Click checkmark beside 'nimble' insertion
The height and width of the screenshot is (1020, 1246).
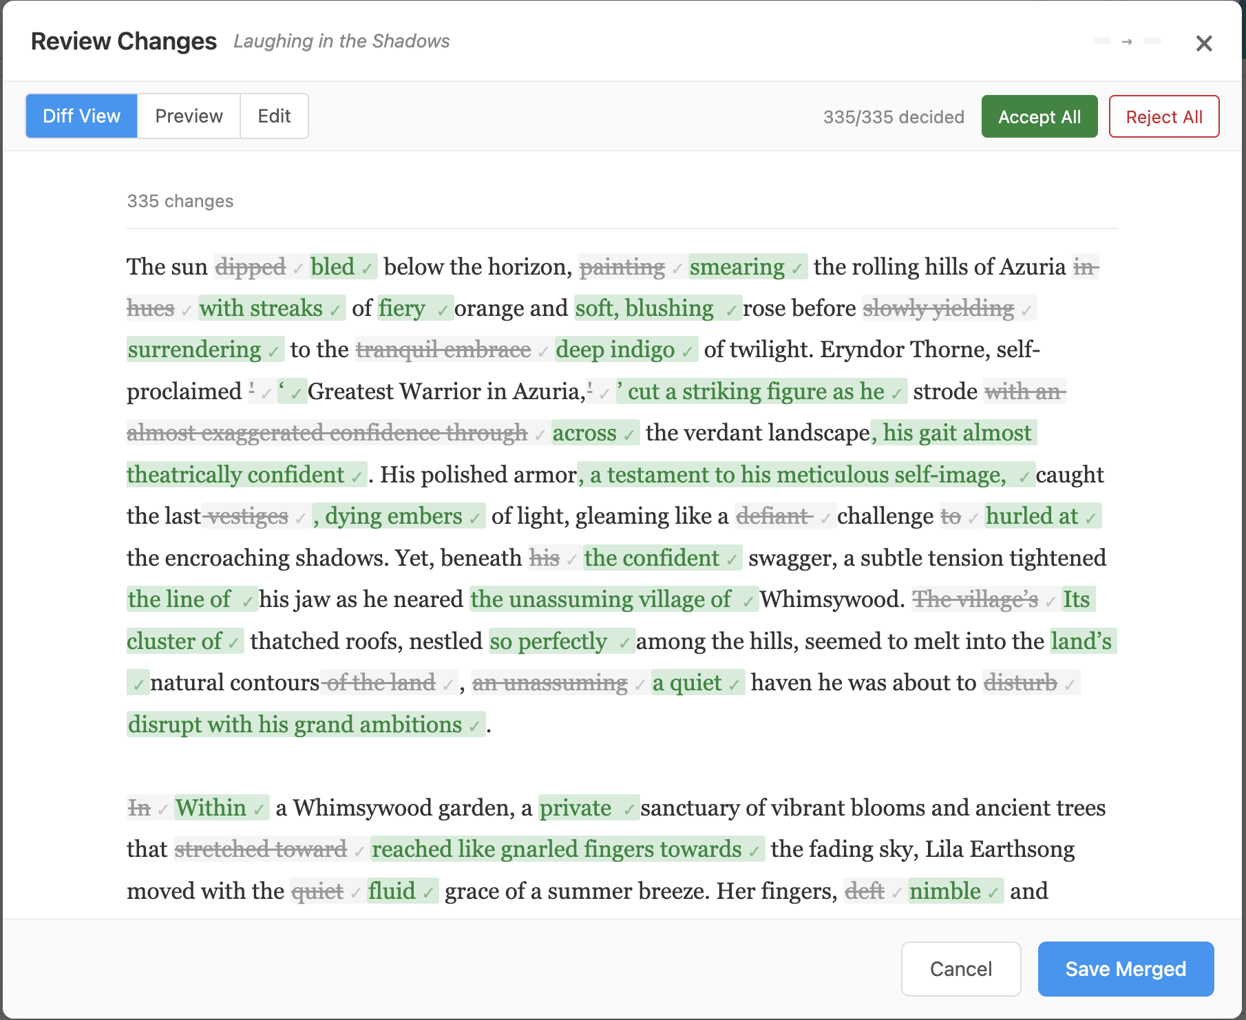pyautogui.click(x=993, y=893)
